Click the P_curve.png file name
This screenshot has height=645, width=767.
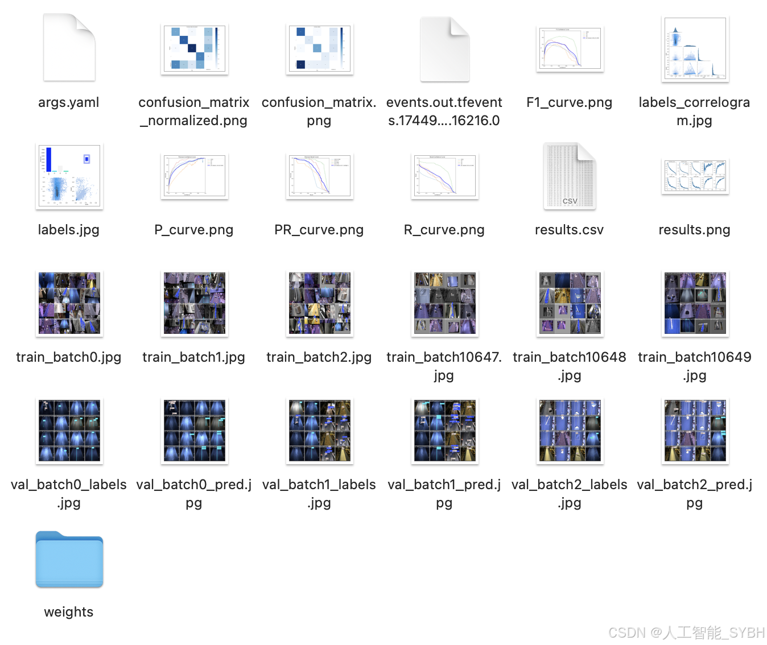(x=194, y=230)
